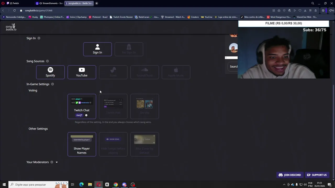
Task: Click the Opera menu icon
Action: point(3,3)
